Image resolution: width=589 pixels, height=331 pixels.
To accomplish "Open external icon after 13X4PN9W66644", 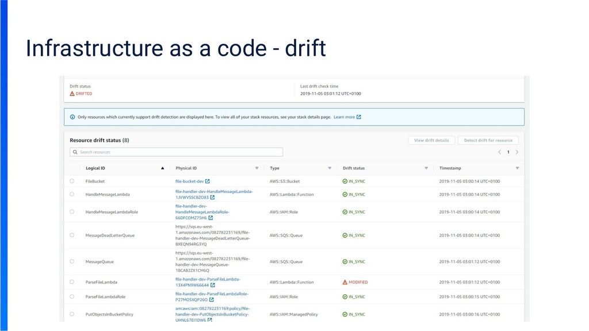I will tap(213, 285).
